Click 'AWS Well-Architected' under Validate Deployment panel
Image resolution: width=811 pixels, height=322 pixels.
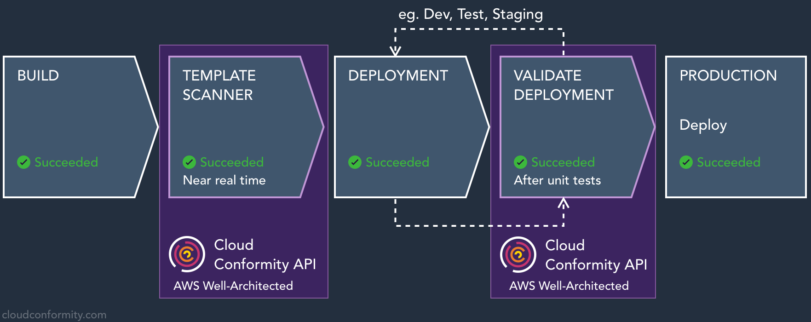point(569,286)
